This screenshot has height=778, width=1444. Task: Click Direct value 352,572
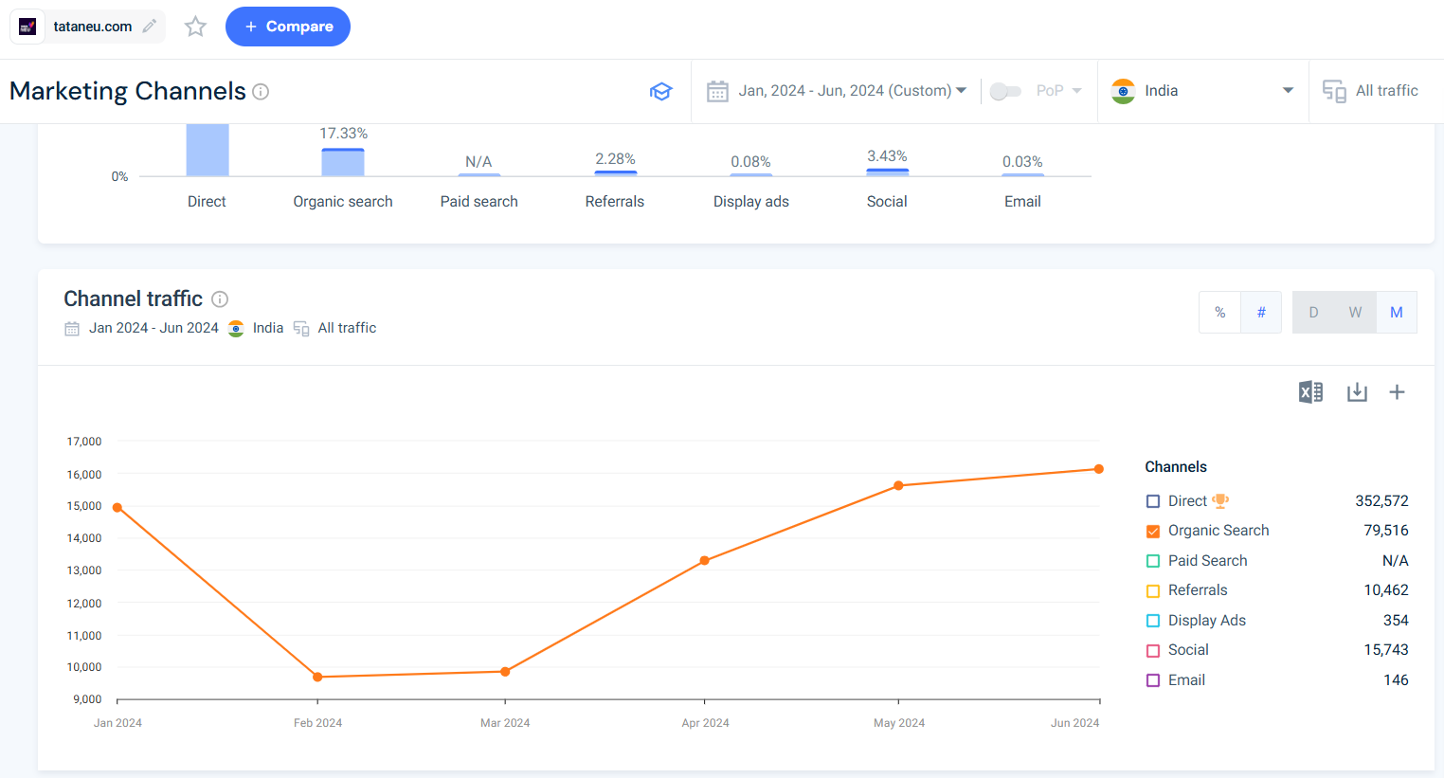(1381, 501)
